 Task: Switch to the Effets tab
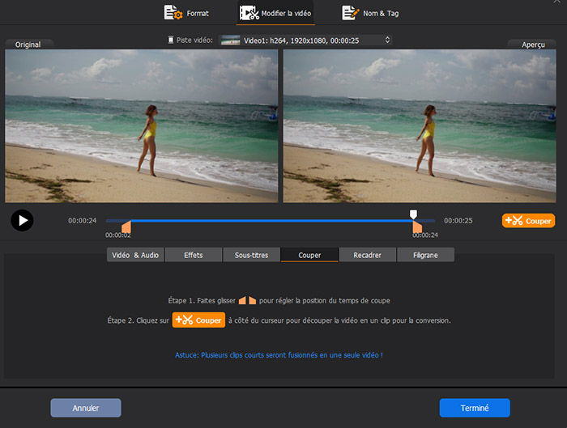click(x=194, y=255)
